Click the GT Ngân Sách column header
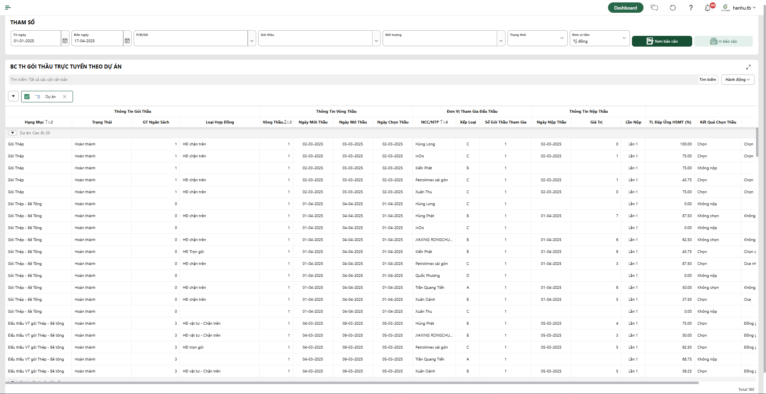766x394 pixels. (156, 122)
